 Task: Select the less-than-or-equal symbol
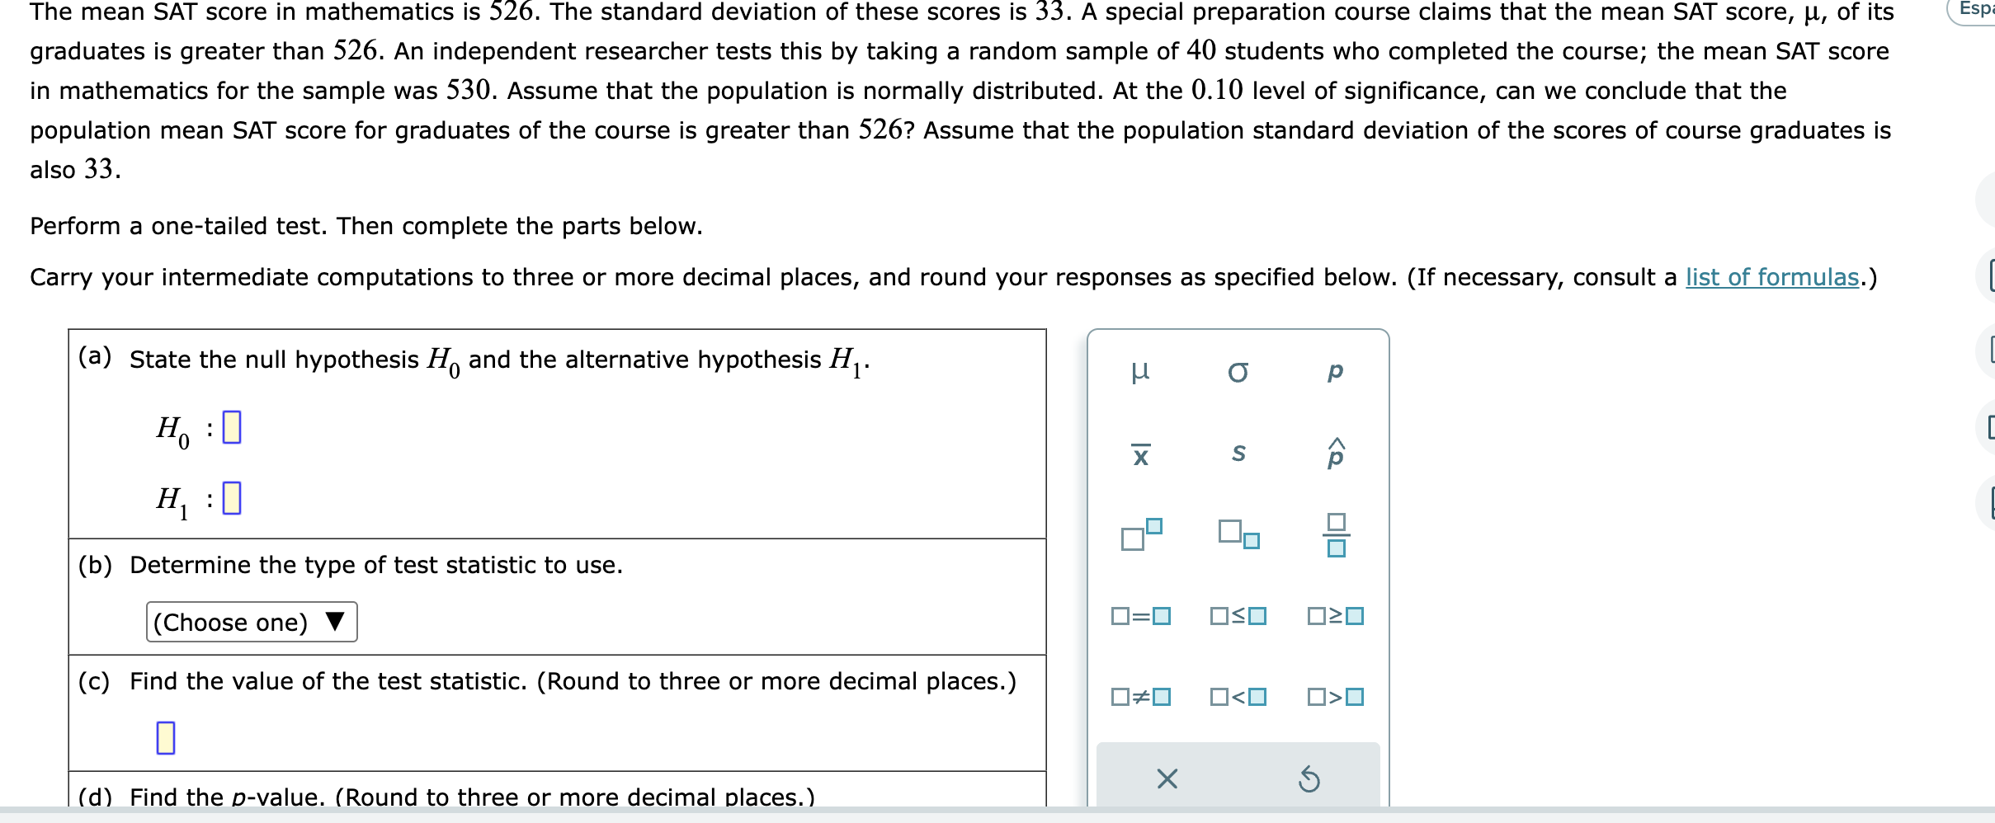click(x=1238, y=616)
